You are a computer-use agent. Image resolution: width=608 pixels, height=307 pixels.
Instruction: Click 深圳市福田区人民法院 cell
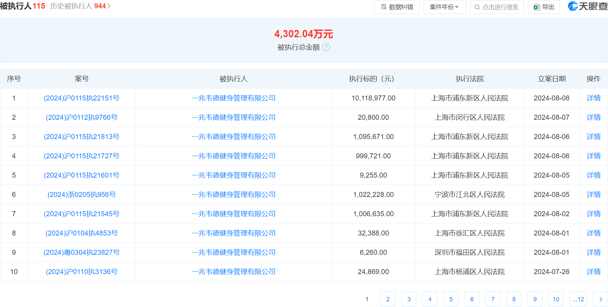pos(470,252)
